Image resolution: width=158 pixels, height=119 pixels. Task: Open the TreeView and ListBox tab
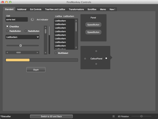[55, 9]
